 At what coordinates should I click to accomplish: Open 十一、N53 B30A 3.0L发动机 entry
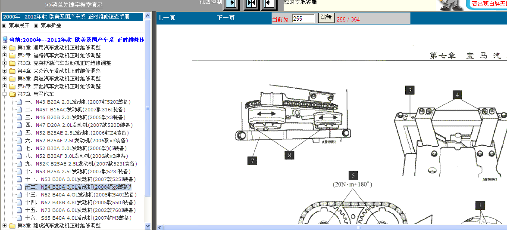[x=81, y=179]
